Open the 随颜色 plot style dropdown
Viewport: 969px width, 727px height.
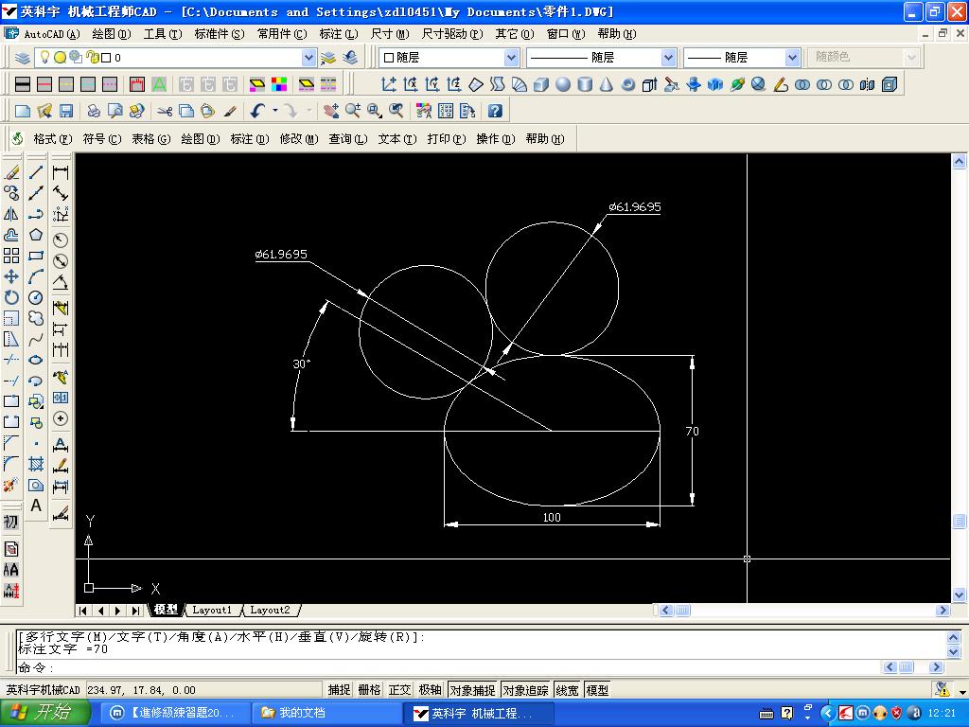[x=911, y=58]
